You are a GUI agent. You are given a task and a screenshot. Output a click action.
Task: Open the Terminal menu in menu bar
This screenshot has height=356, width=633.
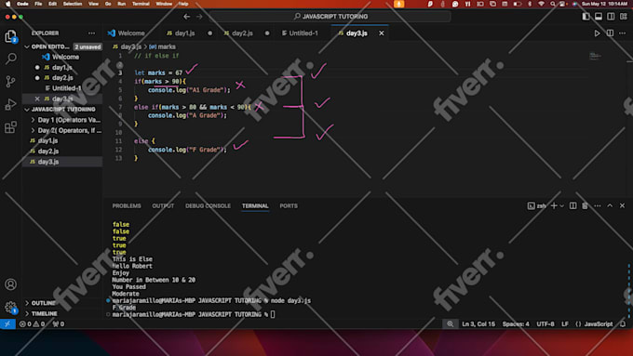141,4
